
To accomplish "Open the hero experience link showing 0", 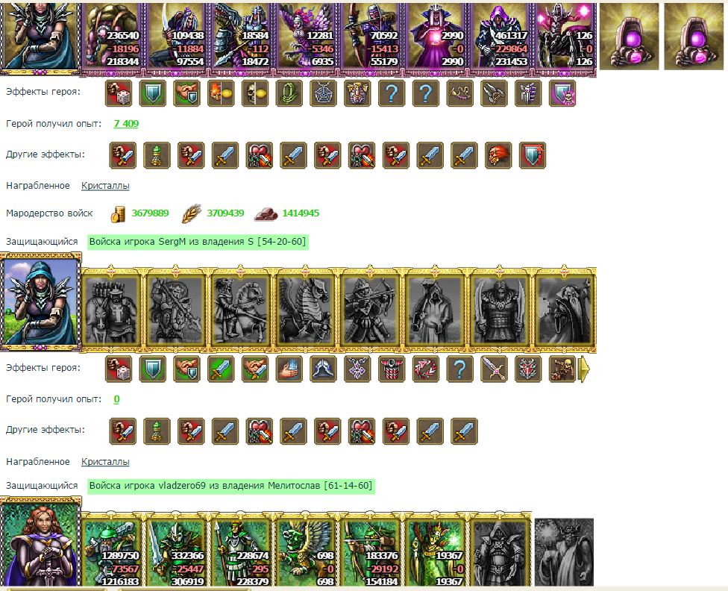I will pyautogui.click(x=116, y=399).
